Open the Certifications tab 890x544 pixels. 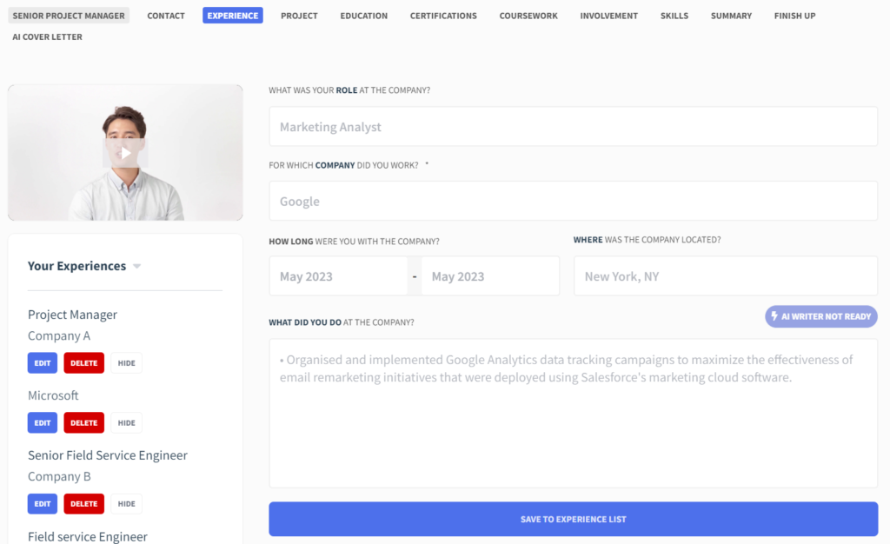443,16
